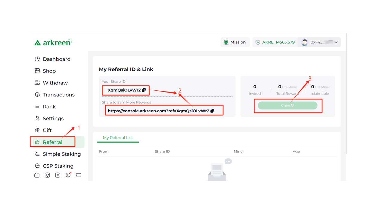Collapse the sidebar using the arrow icon
382x214 pixels.
(x=78, y=175)
